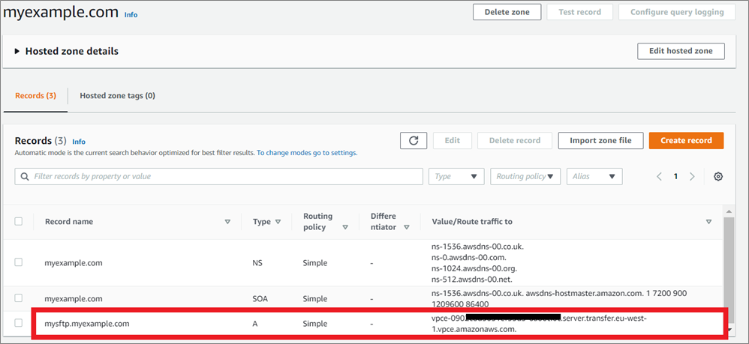Image resolution: width=749 pixels, height=344 pixels.
Task: Sort by Differentiator column arrow
Action: coord(407,228)
